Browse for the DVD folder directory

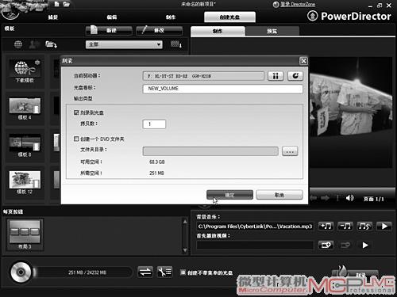pos(290,151)
